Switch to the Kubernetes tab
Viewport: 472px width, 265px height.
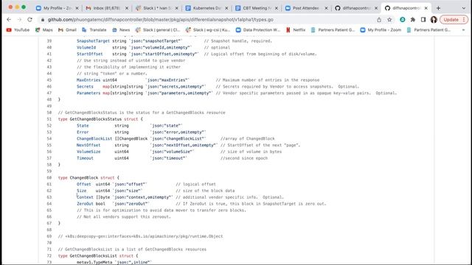pos(206,8)
